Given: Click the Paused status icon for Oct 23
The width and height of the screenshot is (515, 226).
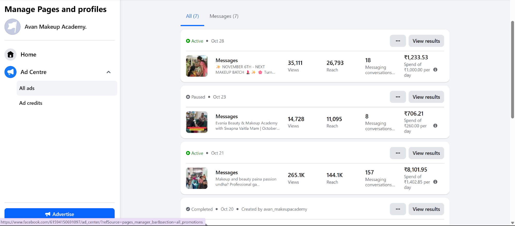Looking at the screenshot, I should point(188,97).
